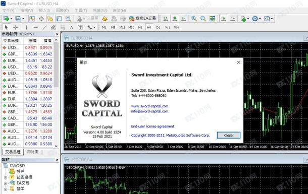Select the vertical line drawing tool
This screenshot has width=308, height=194.
pyautogui.click(x=26, y=27)
